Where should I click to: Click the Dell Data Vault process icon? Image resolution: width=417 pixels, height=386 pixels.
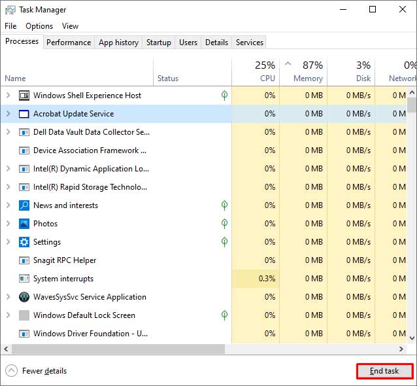click(24, 132)
